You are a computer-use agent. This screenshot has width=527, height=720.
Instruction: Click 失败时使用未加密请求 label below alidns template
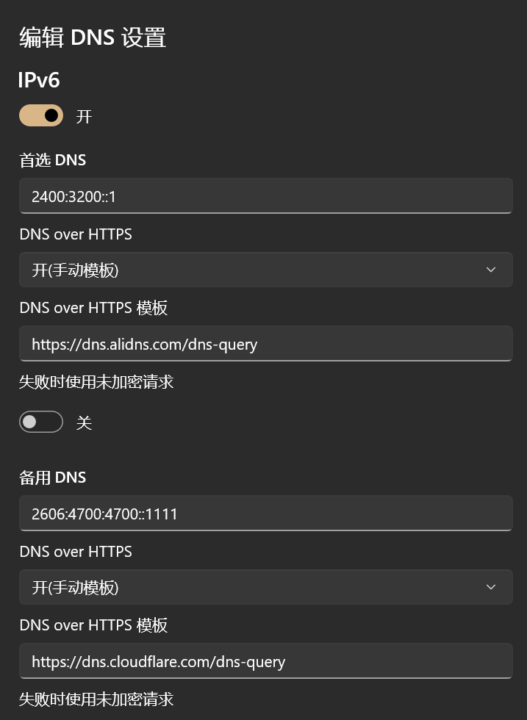click(x=96, y=381)
